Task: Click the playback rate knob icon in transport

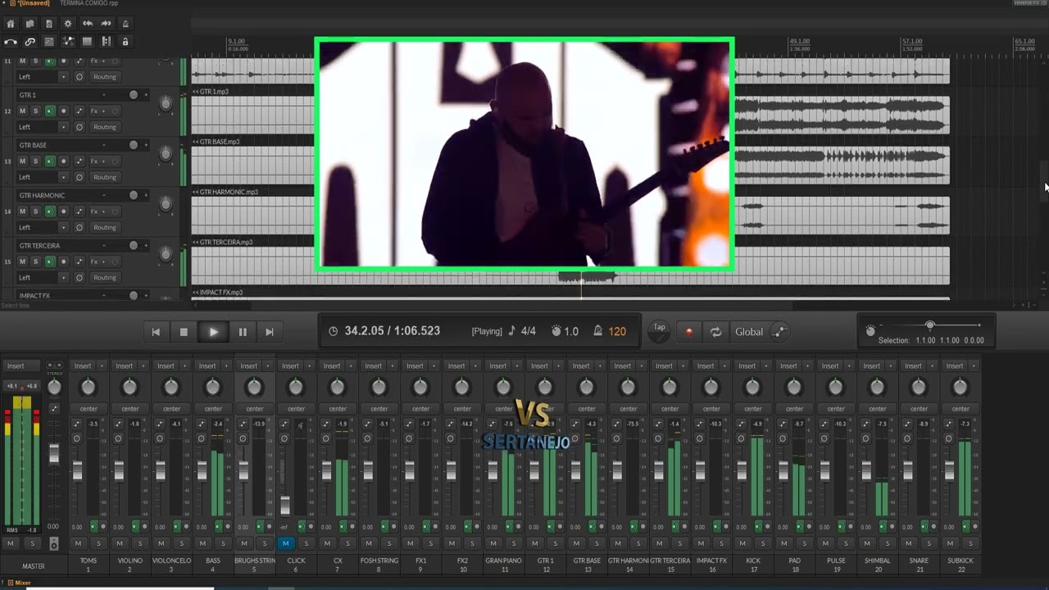Action: click(556, 331)
